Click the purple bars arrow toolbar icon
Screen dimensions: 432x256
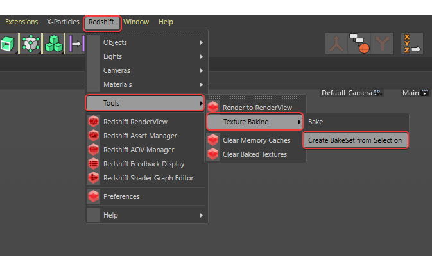coord(76,44)
